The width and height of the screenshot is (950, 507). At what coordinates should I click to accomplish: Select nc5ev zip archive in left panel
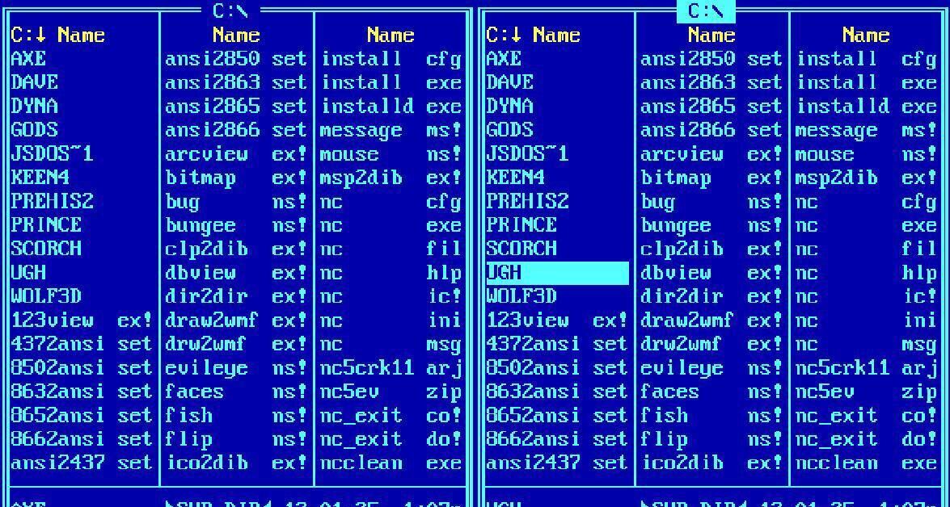390,392
